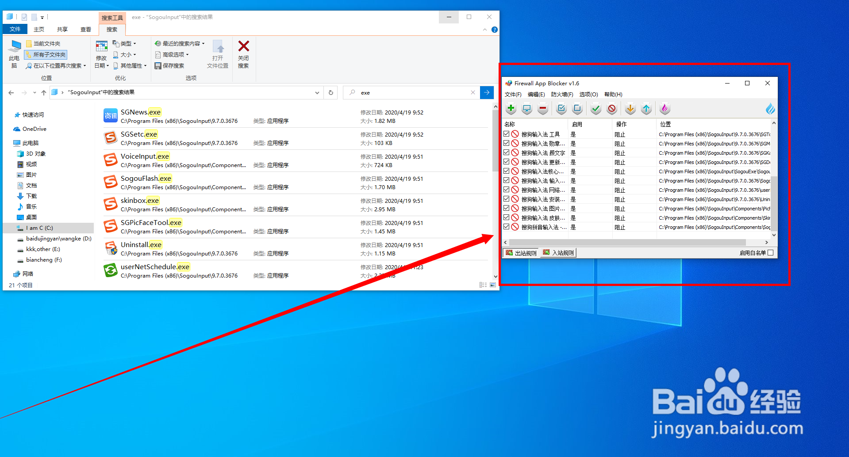Click the pink flame firewall settings icon

[665, 108]
